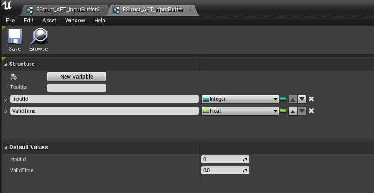Screen dimensions: 374x193
Task: Open the Integer type dropdown for InputId
Action: tap(240, 99)
